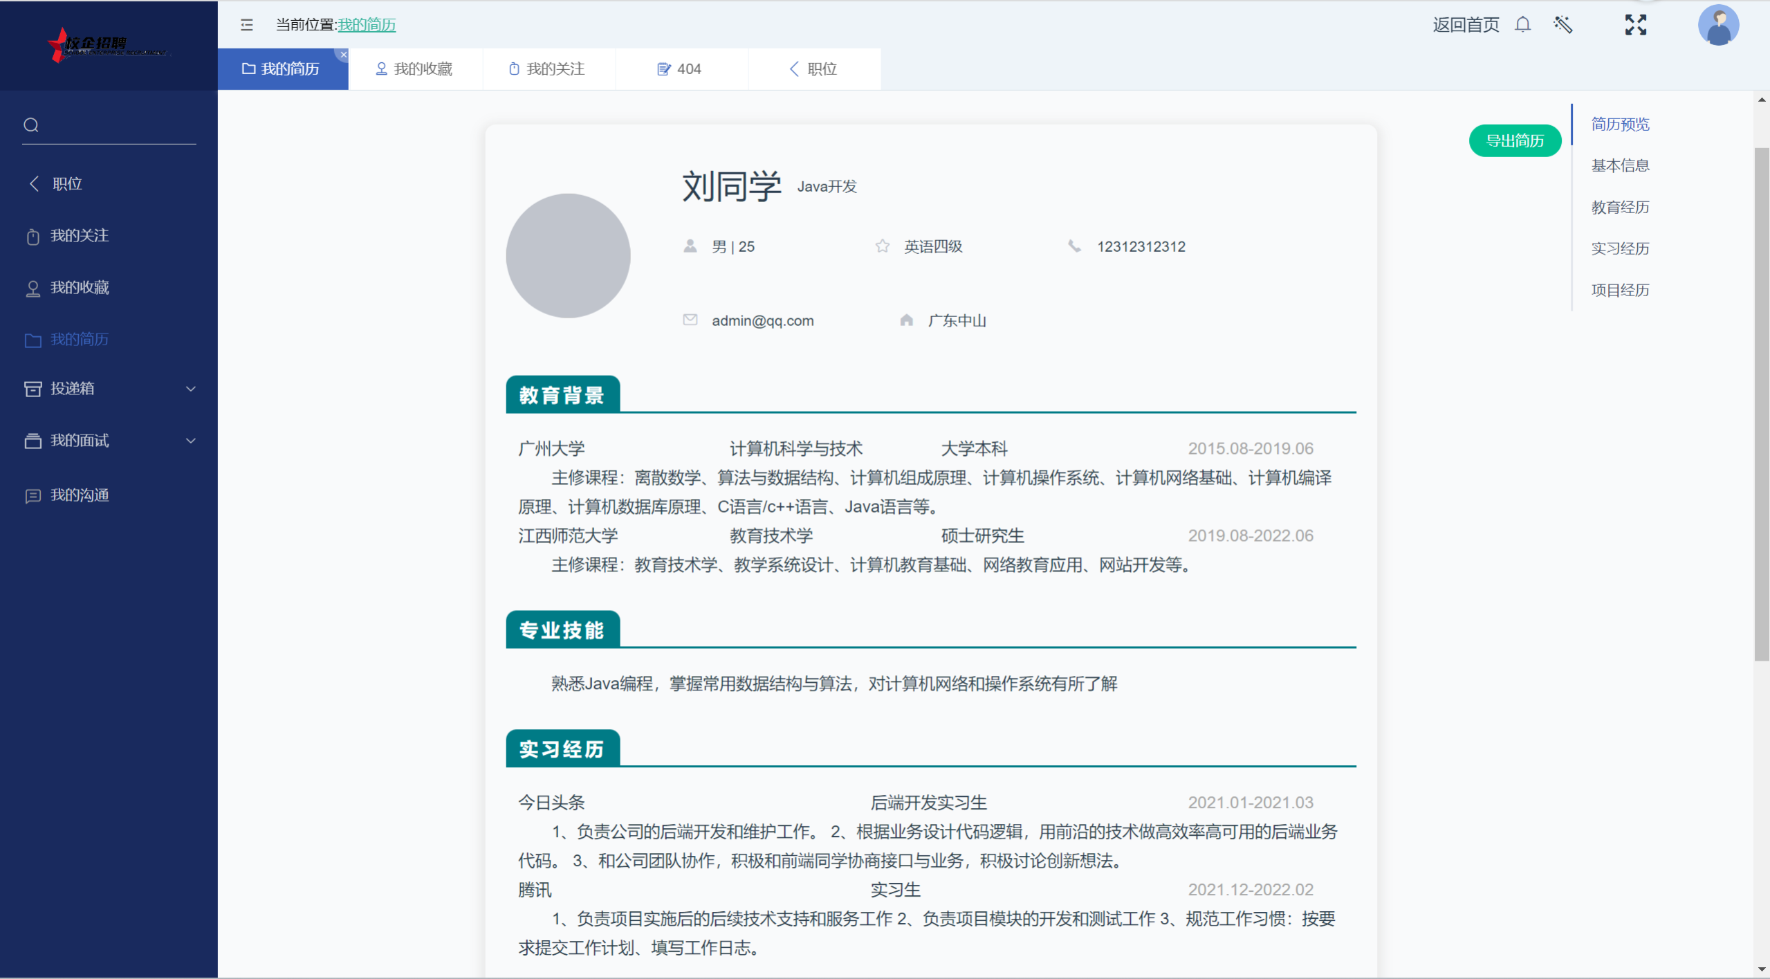Open the notification bell
The image size is (1770, 979).
1522,25
